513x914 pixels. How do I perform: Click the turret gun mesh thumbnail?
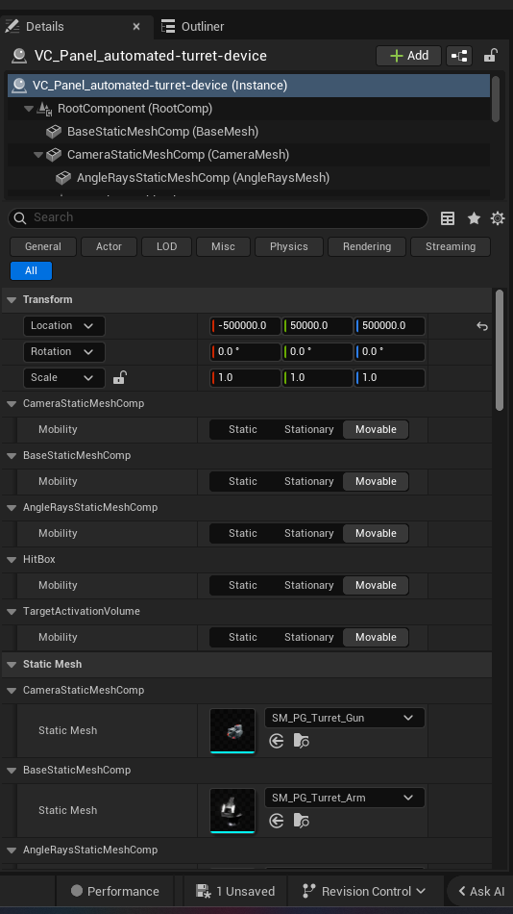[232, 730]
